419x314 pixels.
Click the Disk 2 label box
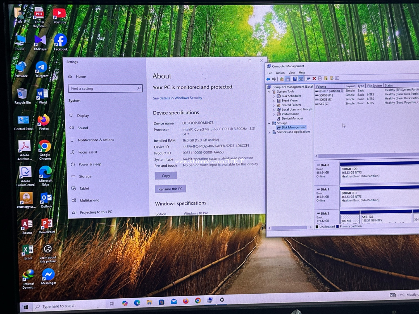pos(327,217)
